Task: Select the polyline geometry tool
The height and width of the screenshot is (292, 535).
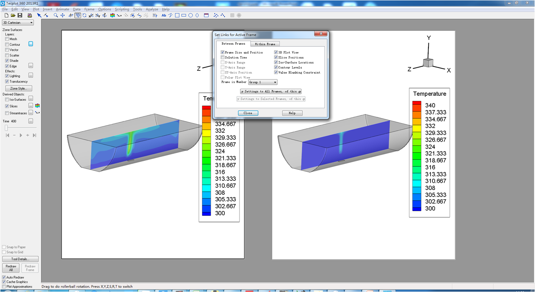Action: click(x=170, y=15)
